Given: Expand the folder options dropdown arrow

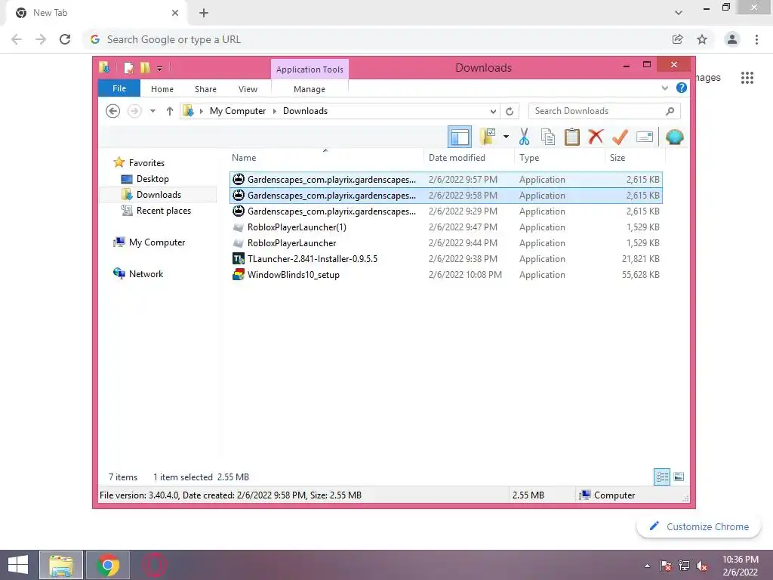Looking at the screenshot, I should pyautogui.click(x=506, y=137).
